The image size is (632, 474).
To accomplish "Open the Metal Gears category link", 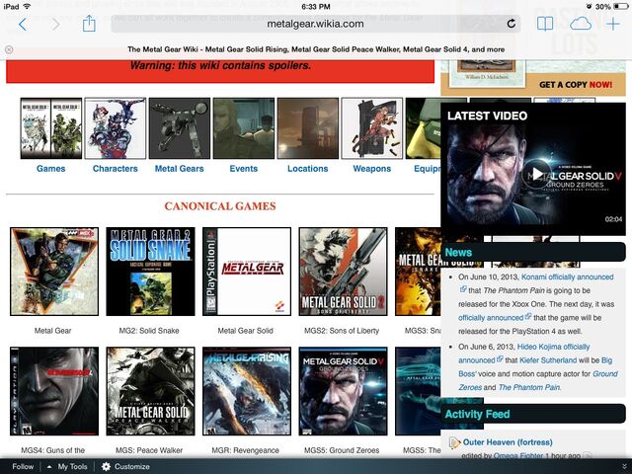I will click(x=180, y=169).
